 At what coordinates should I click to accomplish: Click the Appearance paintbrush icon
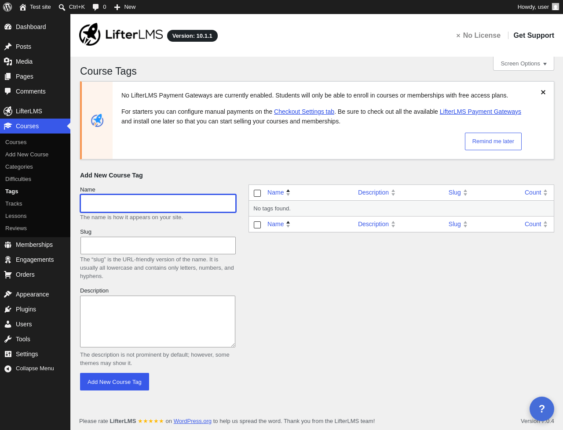point(8,294)
